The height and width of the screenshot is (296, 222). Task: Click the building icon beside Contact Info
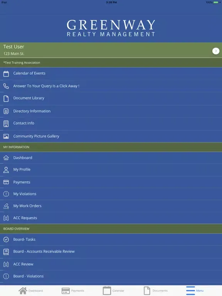(6, 124)
